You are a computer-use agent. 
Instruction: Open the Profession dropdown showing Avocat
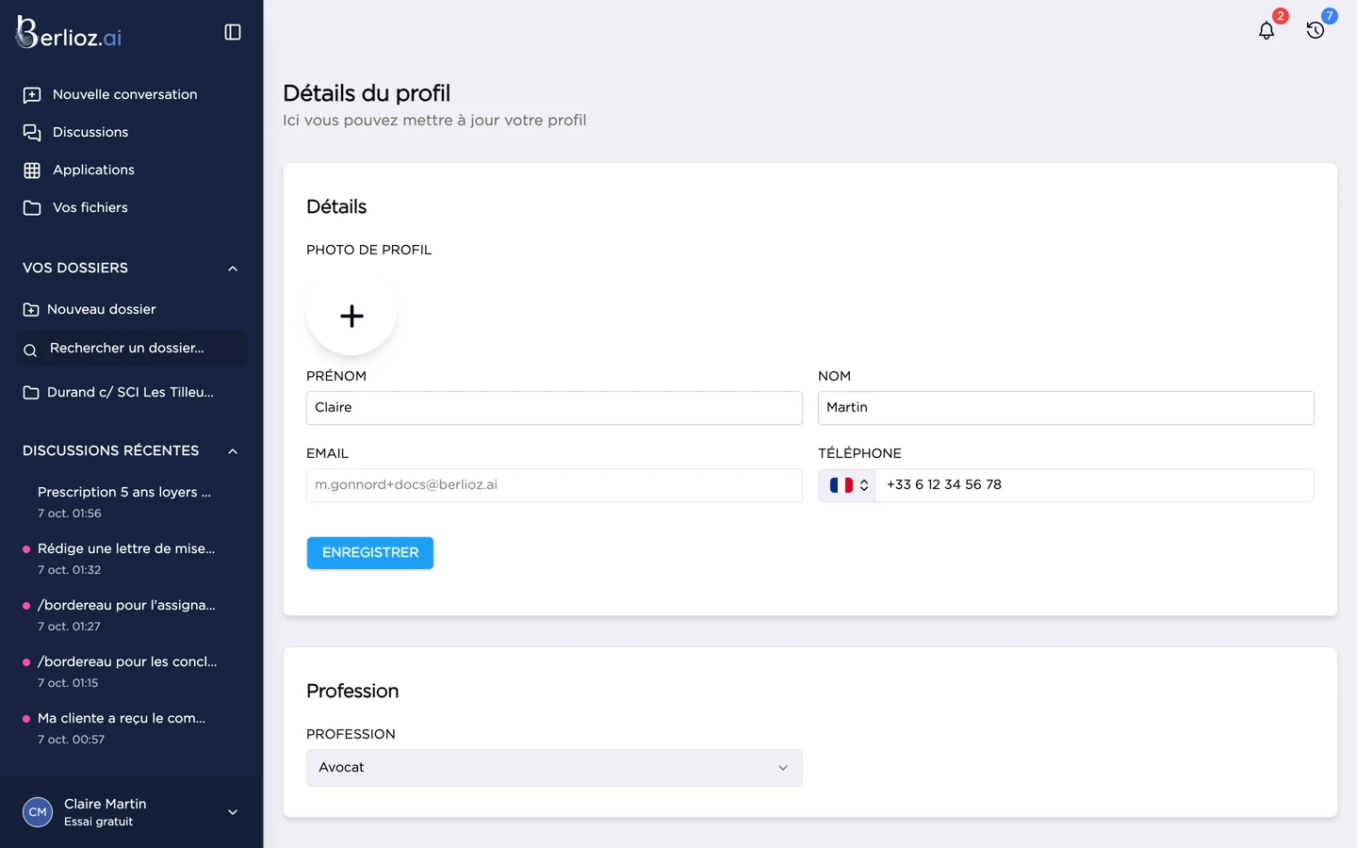click(x=554, y=768)
